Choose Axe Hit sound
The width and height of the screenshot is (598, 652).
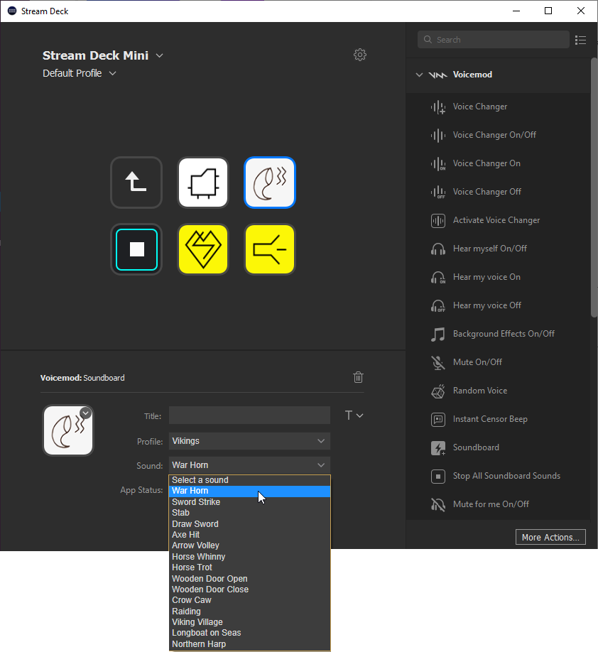[x=249, y=535]
